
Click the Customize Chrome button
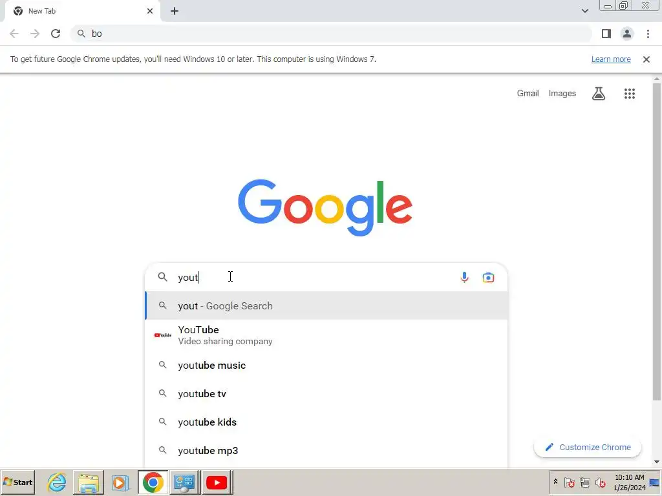[x=587, y=447]
